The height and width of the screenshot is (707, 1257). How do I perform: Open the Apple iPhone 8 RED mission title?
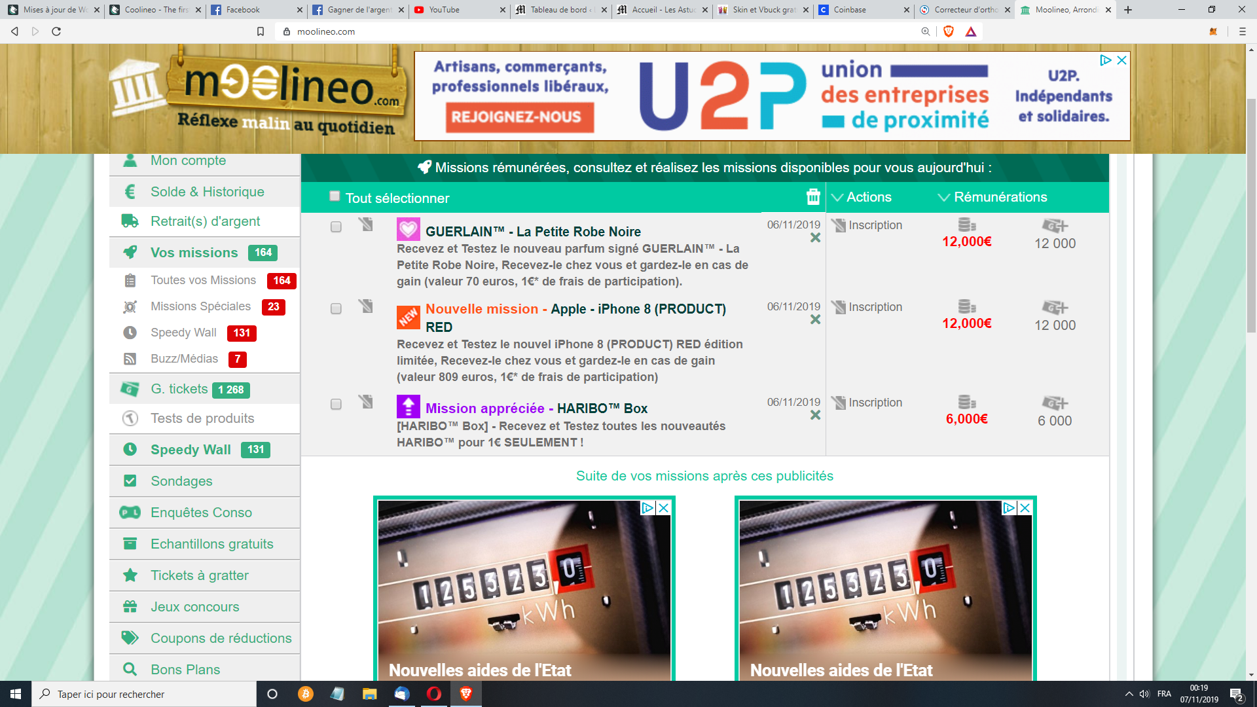(575, 317)
